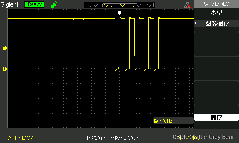Click the 储存 save button

pyautogui.click(x=216, y=117)
